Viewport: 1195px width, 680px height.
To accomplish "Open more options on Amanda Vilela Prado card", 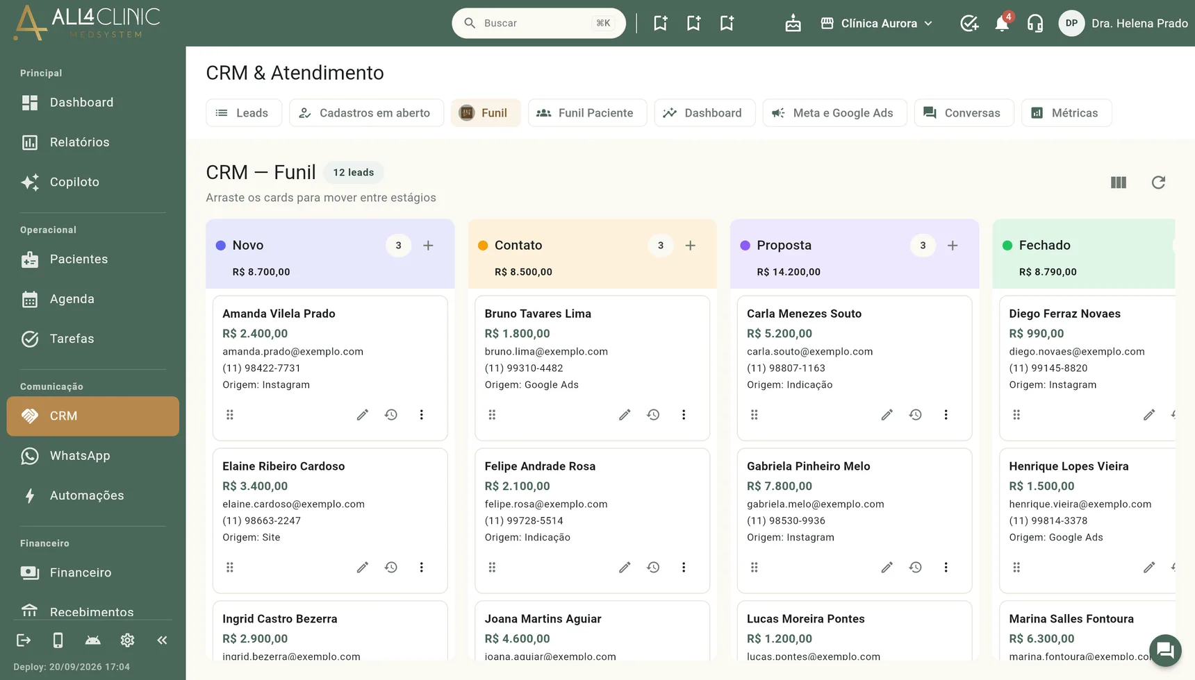I will point(421,415).
